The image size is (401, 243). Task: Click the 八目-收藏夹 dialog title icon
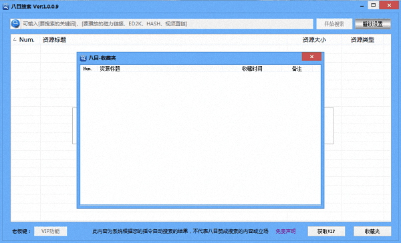coord(83,58)
